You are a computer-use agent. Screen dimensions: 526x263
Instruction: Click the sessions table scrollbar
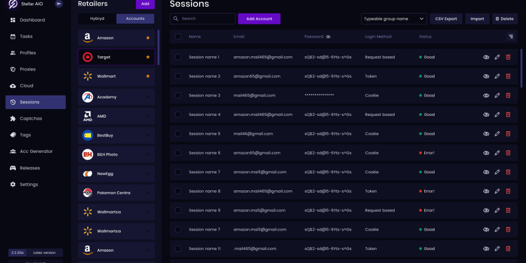pos(521,68)
